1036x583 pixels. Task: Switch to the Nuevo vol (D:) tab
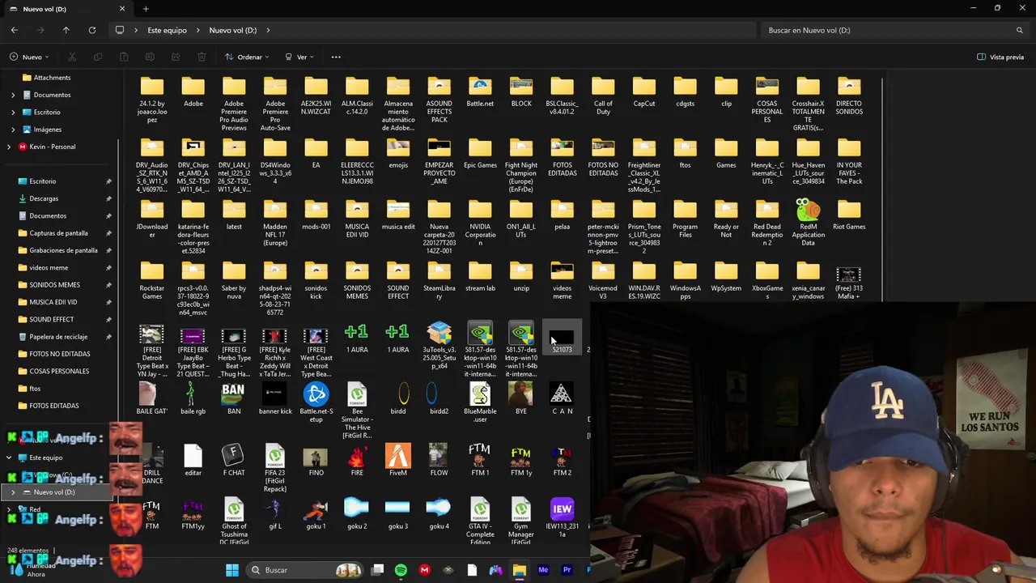(65, 9)
